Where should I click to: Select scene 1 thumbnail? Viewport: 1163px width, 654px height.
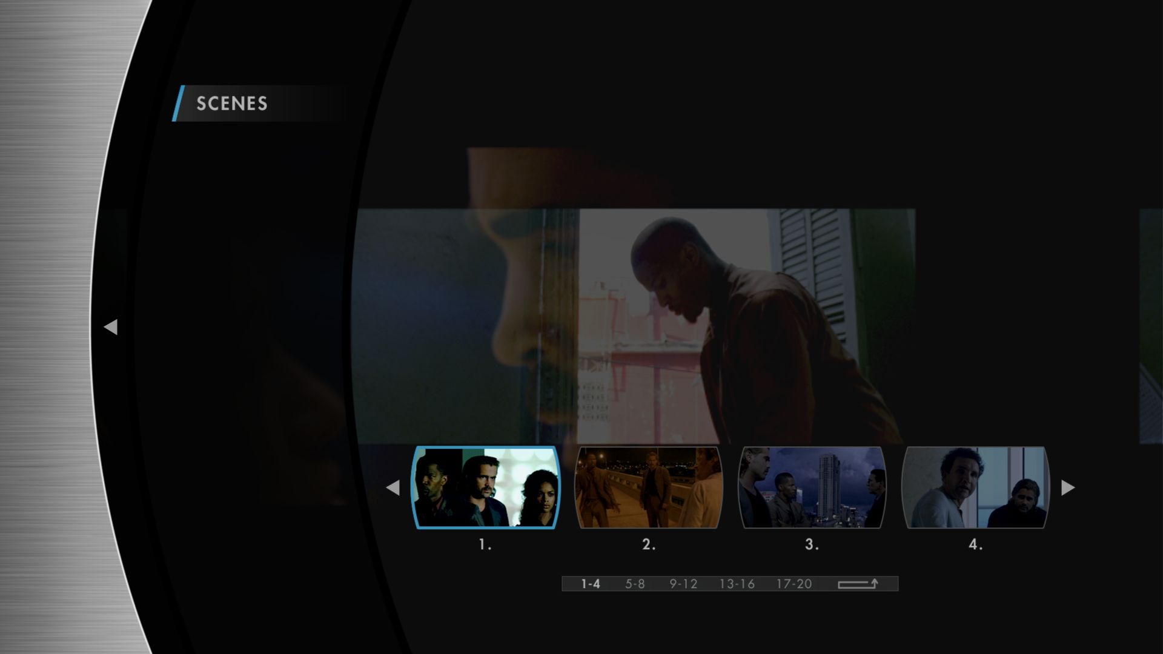(486, 487)
